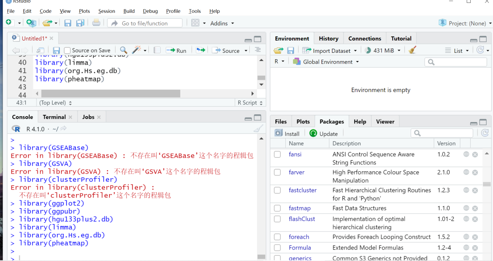Click the editor vertical scrollbar thumb
The width and height of the screenshot is (493, 261).
click(261, 77)
